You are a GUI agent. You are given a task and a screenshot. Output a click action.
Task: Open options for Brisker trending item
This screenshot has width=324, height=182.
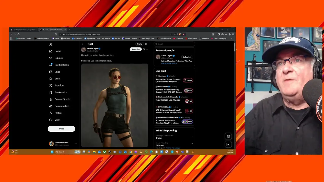[192, 136]
